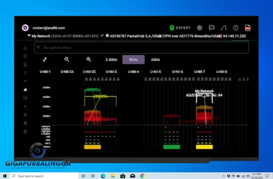Open the globe icon at the sidebar bottom
The height and width of the screenshot is (179, 273).
point(25,131)
